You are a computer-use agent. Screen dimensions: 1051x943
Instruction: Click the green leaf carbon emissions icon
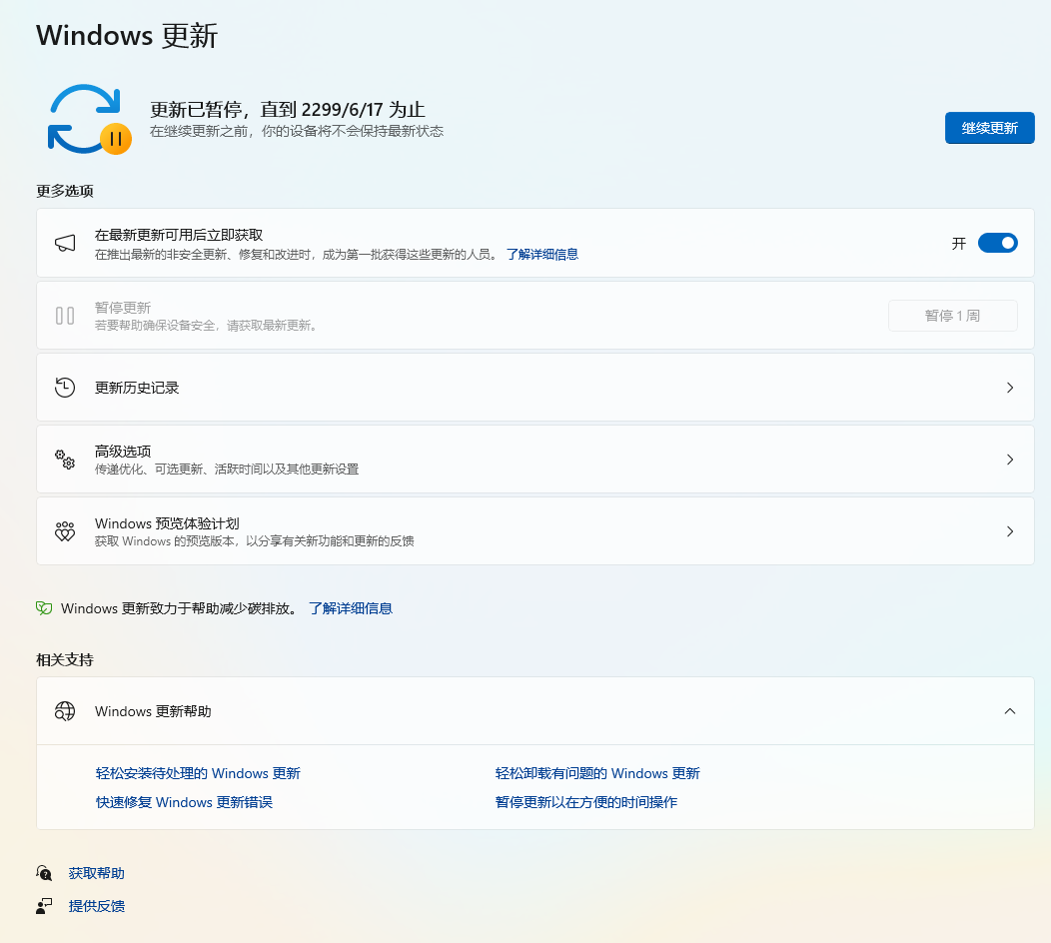point(44,608)
